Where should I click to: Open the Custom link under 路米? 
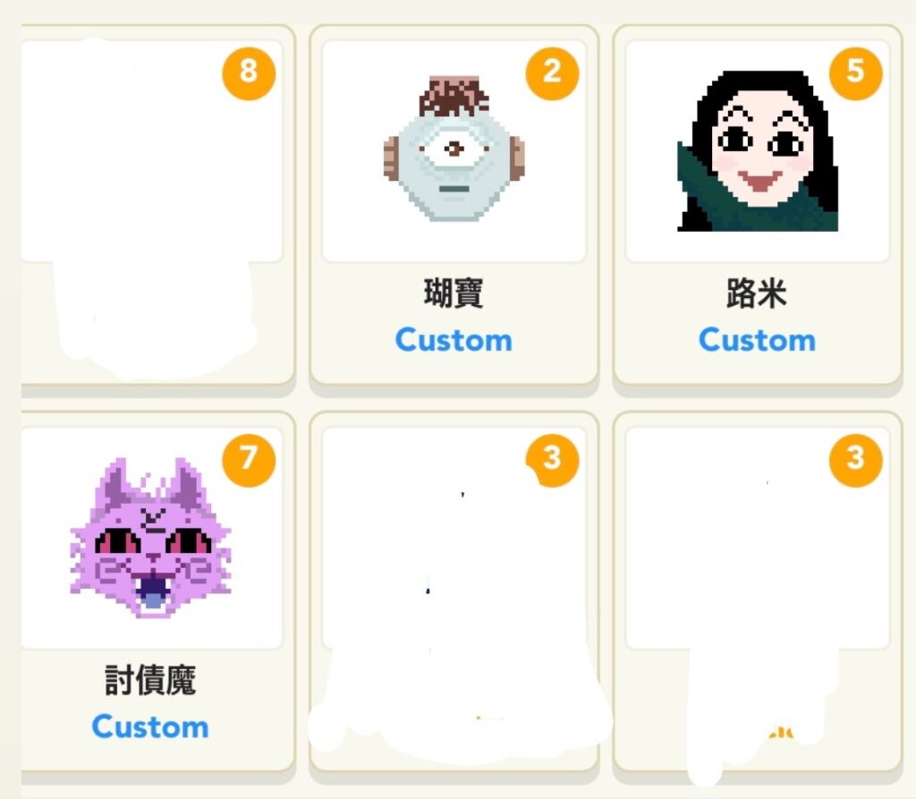757,340
